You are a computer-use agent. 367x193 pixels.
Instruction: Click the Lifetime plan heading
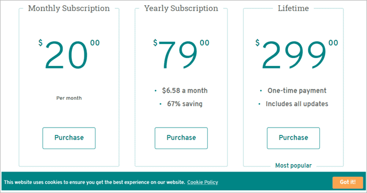click(x=293, y=8)
